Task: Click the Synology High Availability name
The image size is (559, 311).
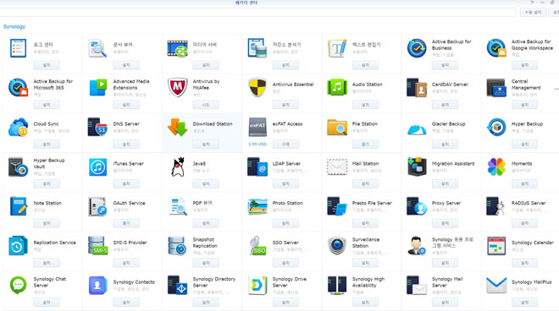Action: [368, 282]
